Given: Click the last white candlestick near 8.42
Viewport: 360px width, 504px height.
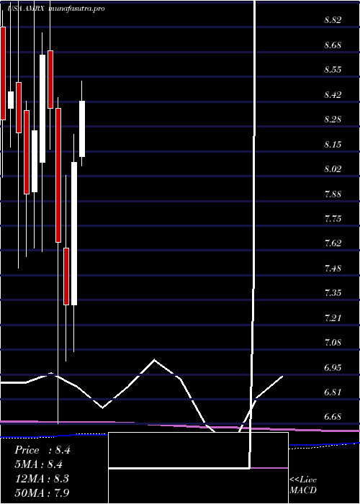Looking at the screenshot, I should pos(82,129).
